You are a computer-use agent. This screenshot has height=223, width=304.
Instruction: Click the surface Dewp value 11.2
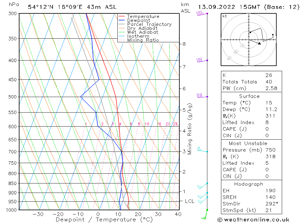[271, 109]
